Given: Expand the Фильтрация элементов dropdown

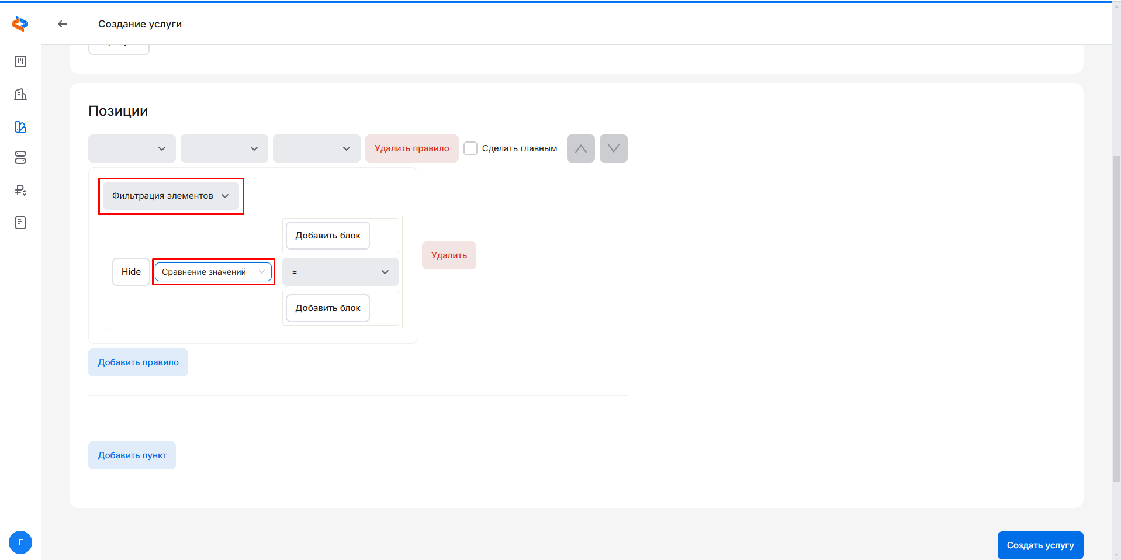Looking at the screenshot, I should [171, 196].
